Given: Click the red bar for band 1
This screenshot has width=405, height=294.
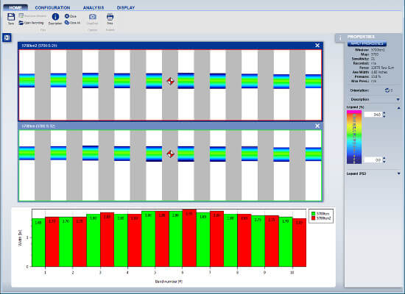Looking at the screenshot, I should [x=52, y=242].
